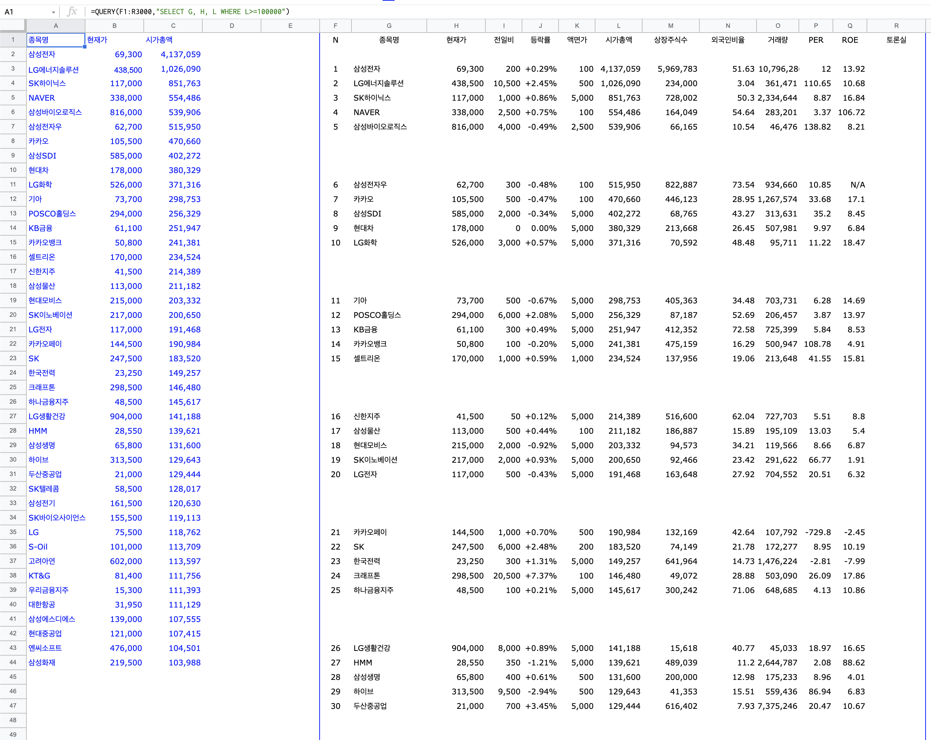
Task: Click the fx function icon
Action: coord(72,12)
